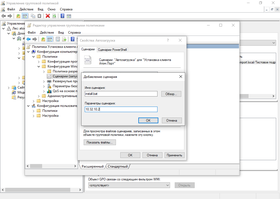Click the red Delete icon in main toolbar
The width and height of the screenshot is (280, 199).
coord(48,16)
